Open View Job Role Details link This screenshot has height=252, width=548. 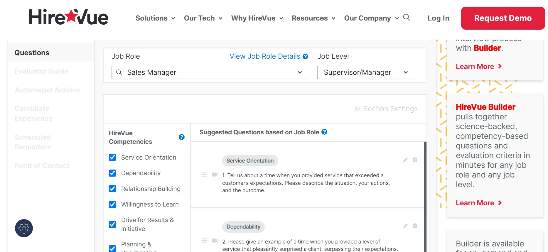pos(265,56)
